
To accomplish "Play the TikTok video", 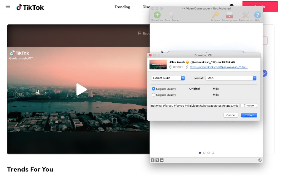I will pyautogui.click(x=81, y=89).
